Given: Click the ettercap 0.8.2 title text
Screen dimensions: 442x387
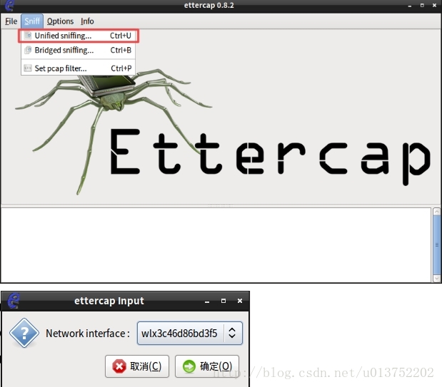Looking at the screenshot, I should click(209, 6).
